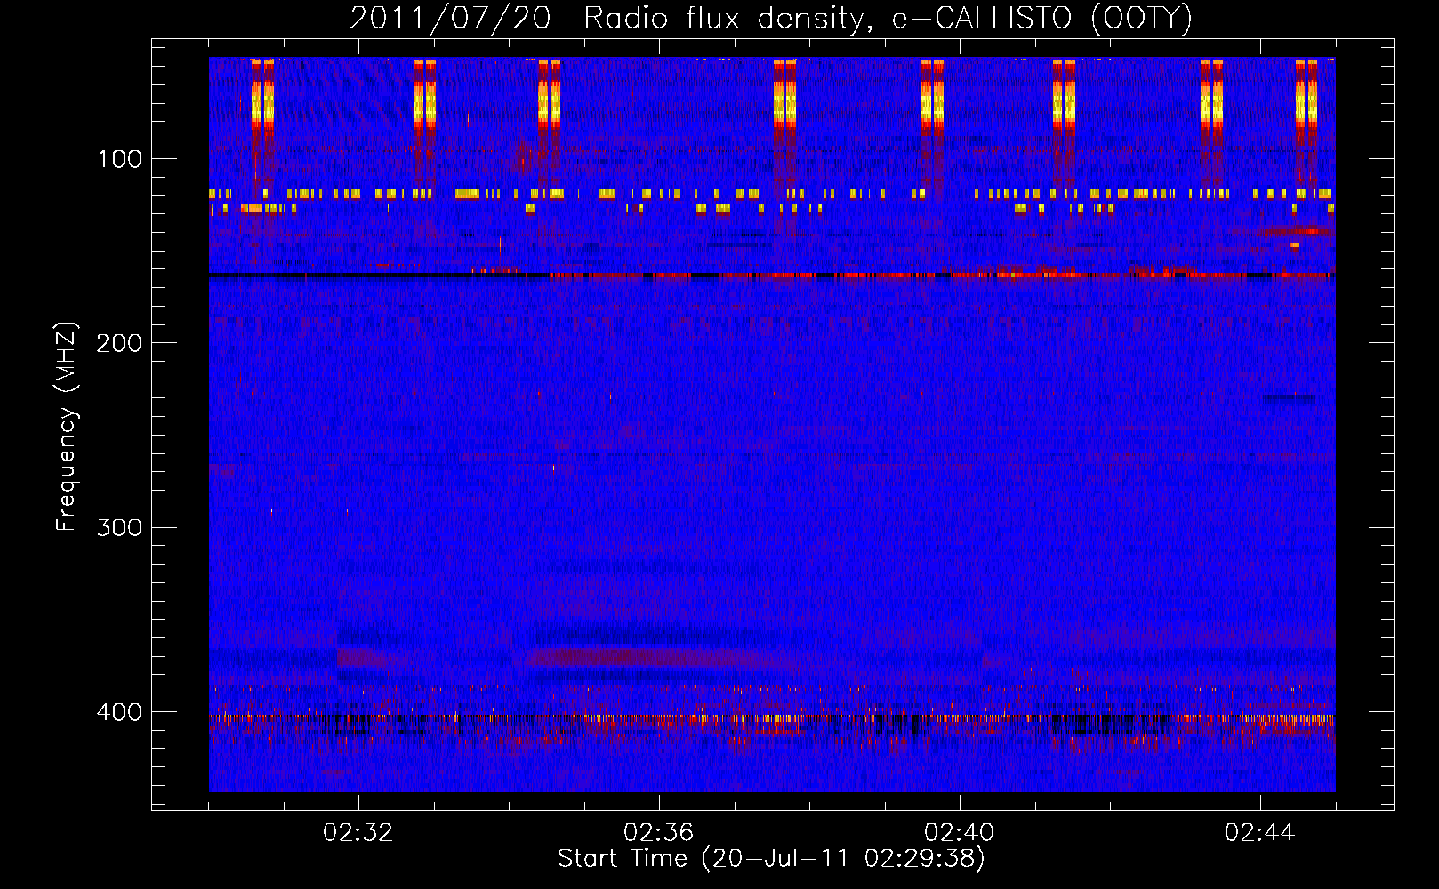Click the 100 frequency tick label
Screen dimensions: 1439x889
pyautogui.click(x=120, y=159)
